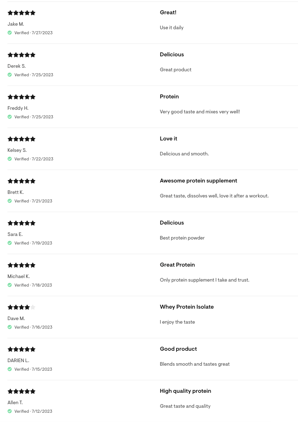Screen dimensions: 298x422
Task: Click reviewer name Kelsey S.
Action: point(17,150)
